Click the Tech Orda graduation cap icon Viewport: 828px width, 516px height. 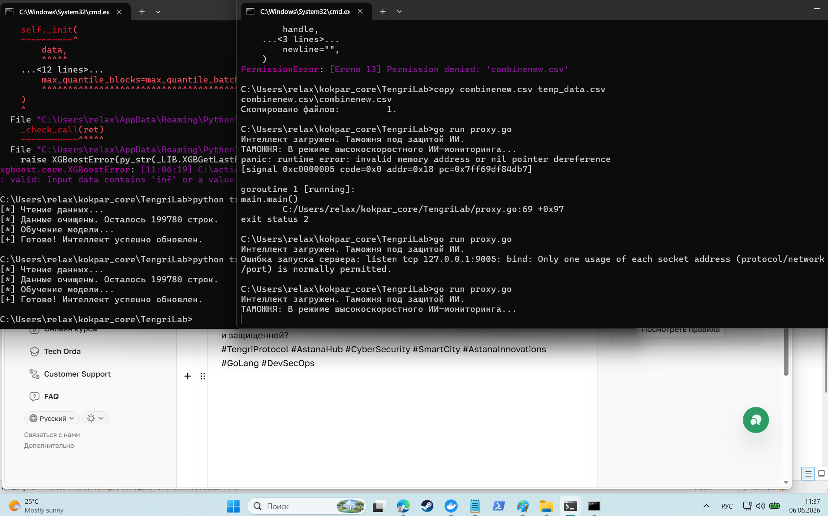point(34,351)
